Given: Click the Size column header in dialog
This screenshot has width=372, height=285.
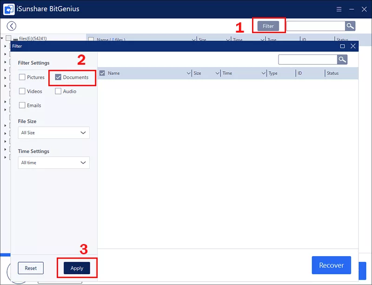Looking at the screenshot, I should pyautogui.click(x=197, y=73).
